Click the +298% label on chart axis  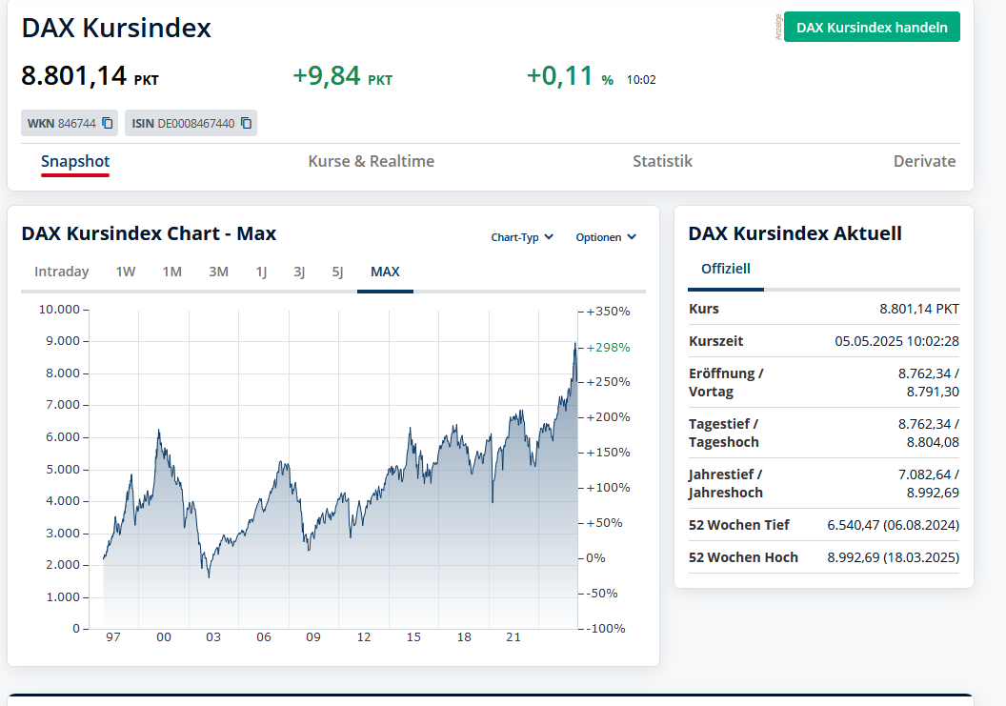[608, 347]
